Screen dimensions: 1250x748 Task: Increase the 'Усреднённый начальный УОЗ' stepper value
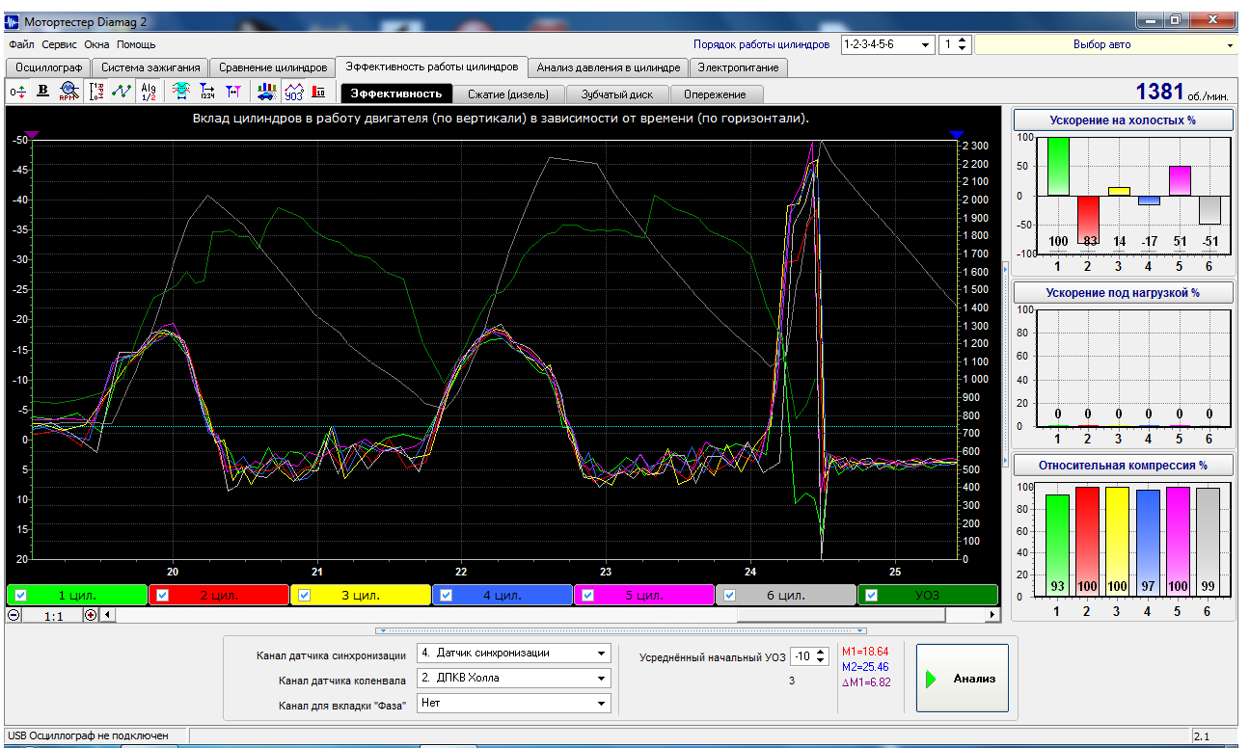click(x=822, y=652)
